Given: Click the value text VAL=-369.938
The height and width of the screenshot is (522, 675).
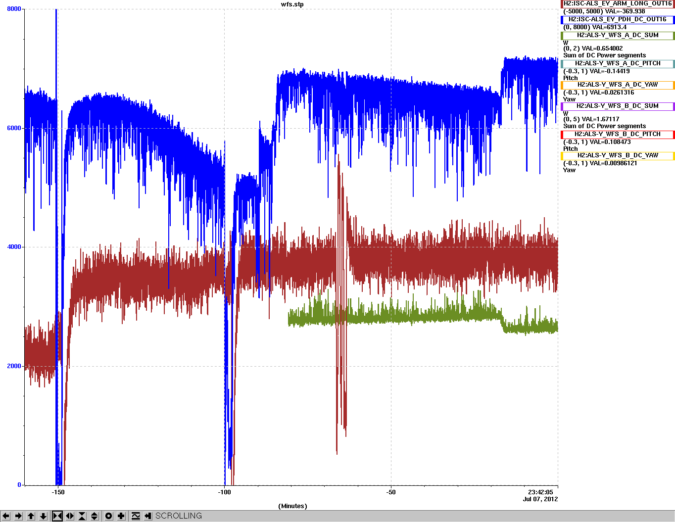Looking at the screenshot, I should (625, 11).
